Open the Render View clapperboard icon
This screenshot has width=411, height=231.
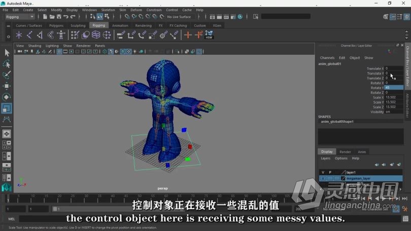tap(212, 17)
